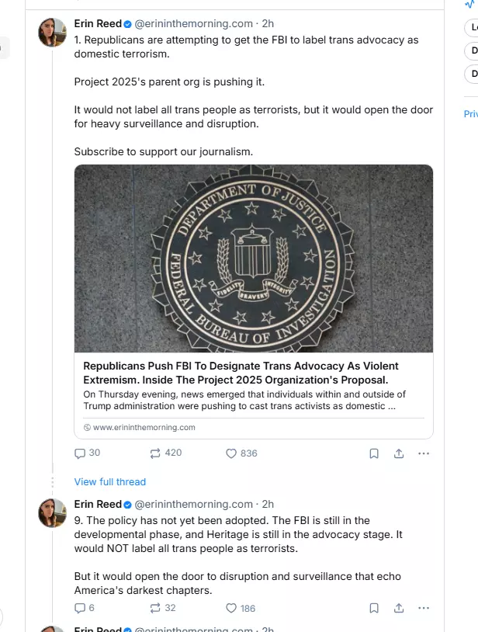Image resolution: width=478 pixels, height=632 pixels.
Task: Open more options on first post
Action: [424, 453]
